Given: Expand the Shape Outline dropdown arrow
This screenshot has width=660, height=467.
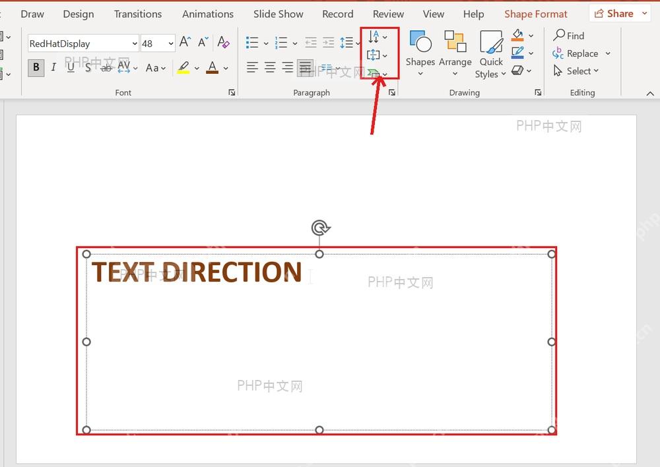Looking at the screenshot, I should (x=531, y=53).
